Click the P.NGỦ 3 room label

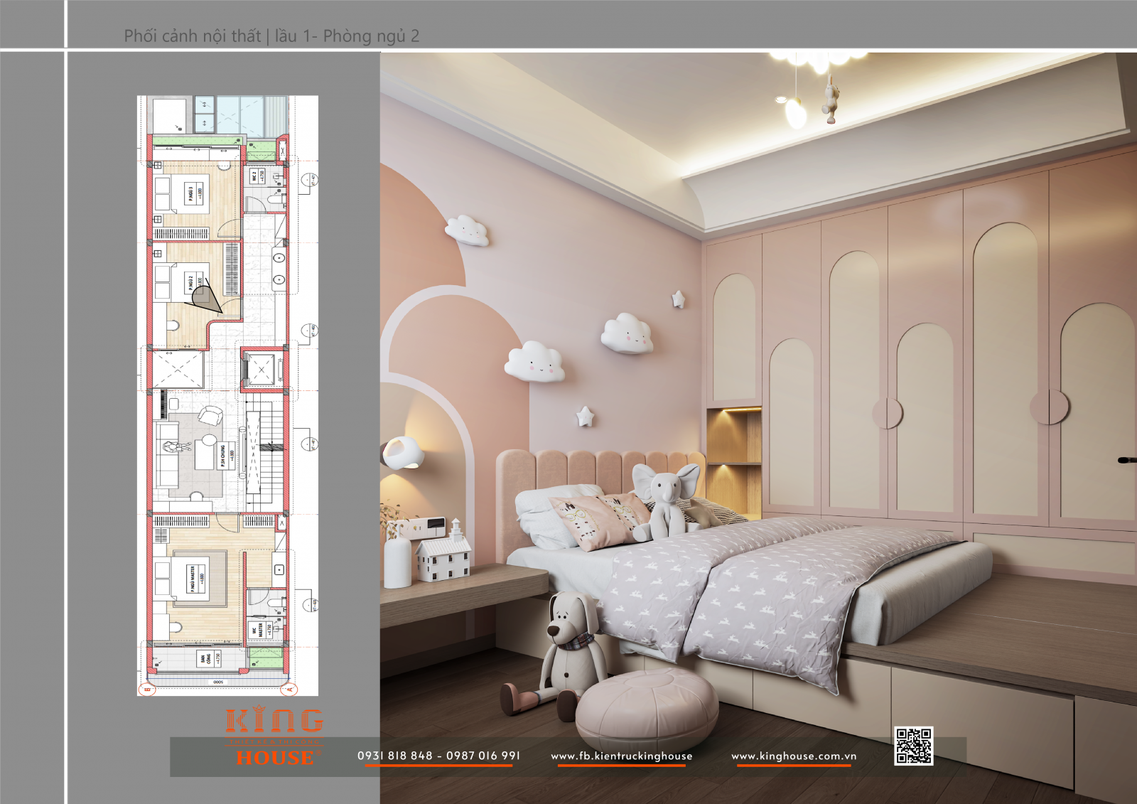[x=190, y=194]
